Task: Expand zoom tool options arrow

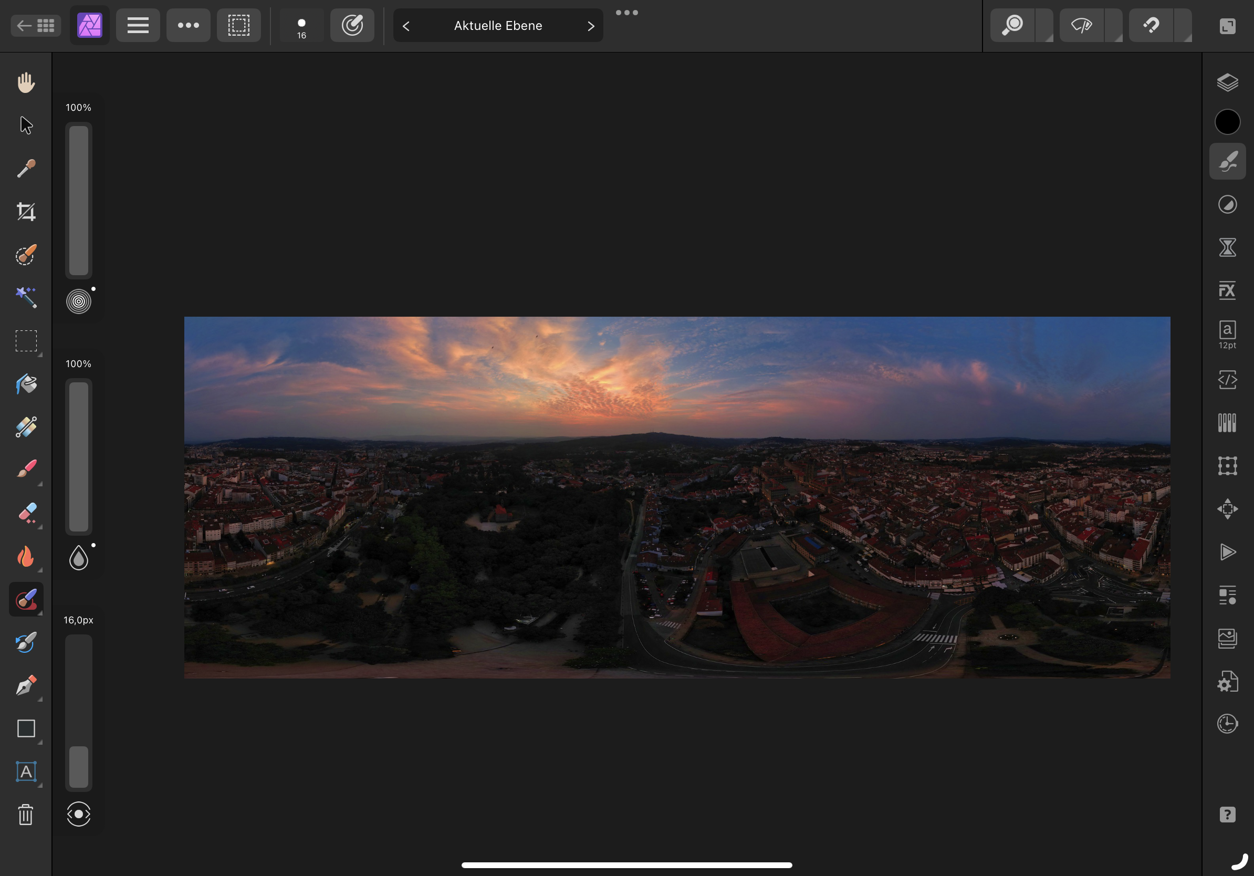Action: pos(1045,26)
